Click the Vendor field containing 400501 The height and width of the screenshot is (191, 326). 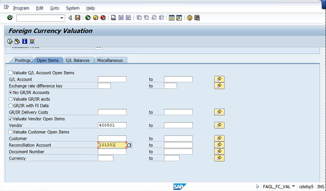112,125
